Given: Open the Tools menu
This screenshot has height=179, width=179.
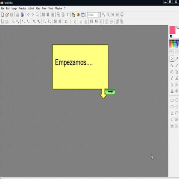Looking at the screenshot, I should (51, 8).
